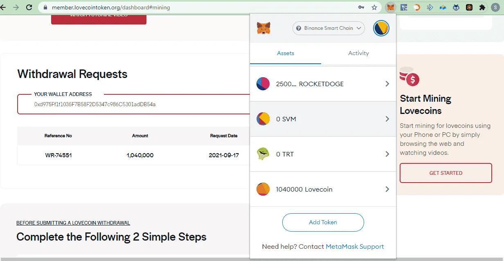Click the request date 2021-09-17
The height and width of the screenshot is (261, 504).
pos(224,155)
